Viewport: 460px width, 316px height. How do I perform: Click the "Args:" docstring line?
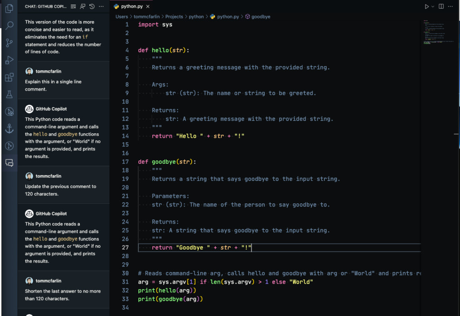[x=160, y=85]
